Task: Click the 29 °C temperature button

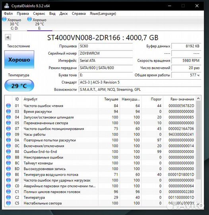Action: click(x=19, y=86)
